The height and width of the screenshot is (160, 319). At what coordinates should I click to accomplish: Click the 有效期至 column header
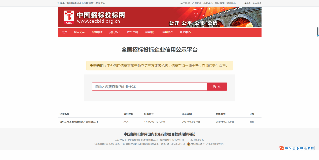point(220,114)
